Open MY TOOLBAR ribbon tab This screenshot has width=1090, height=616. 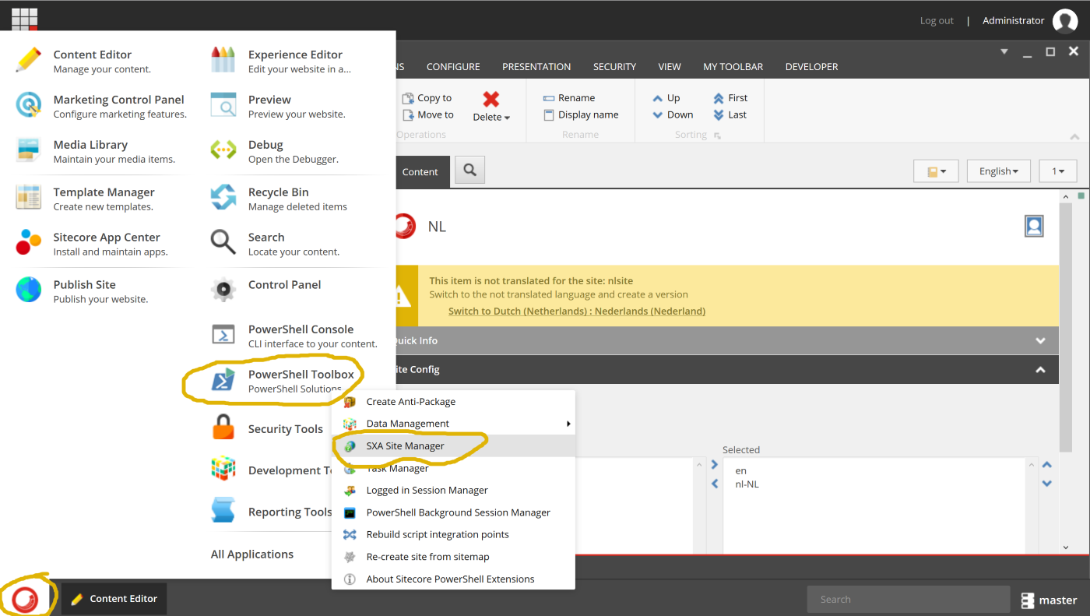pos(733,67)
